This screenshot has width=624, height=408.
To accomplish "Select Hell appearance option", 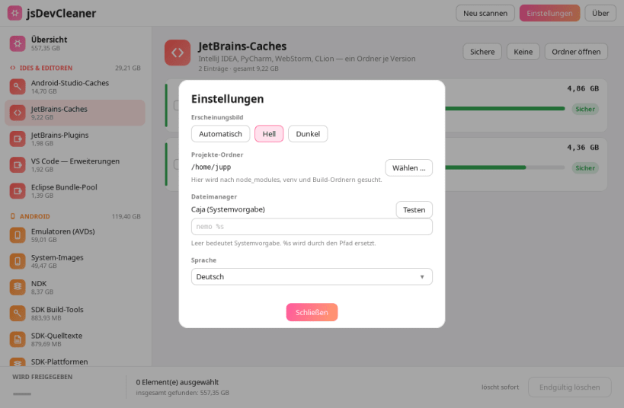I will (269, 134).
